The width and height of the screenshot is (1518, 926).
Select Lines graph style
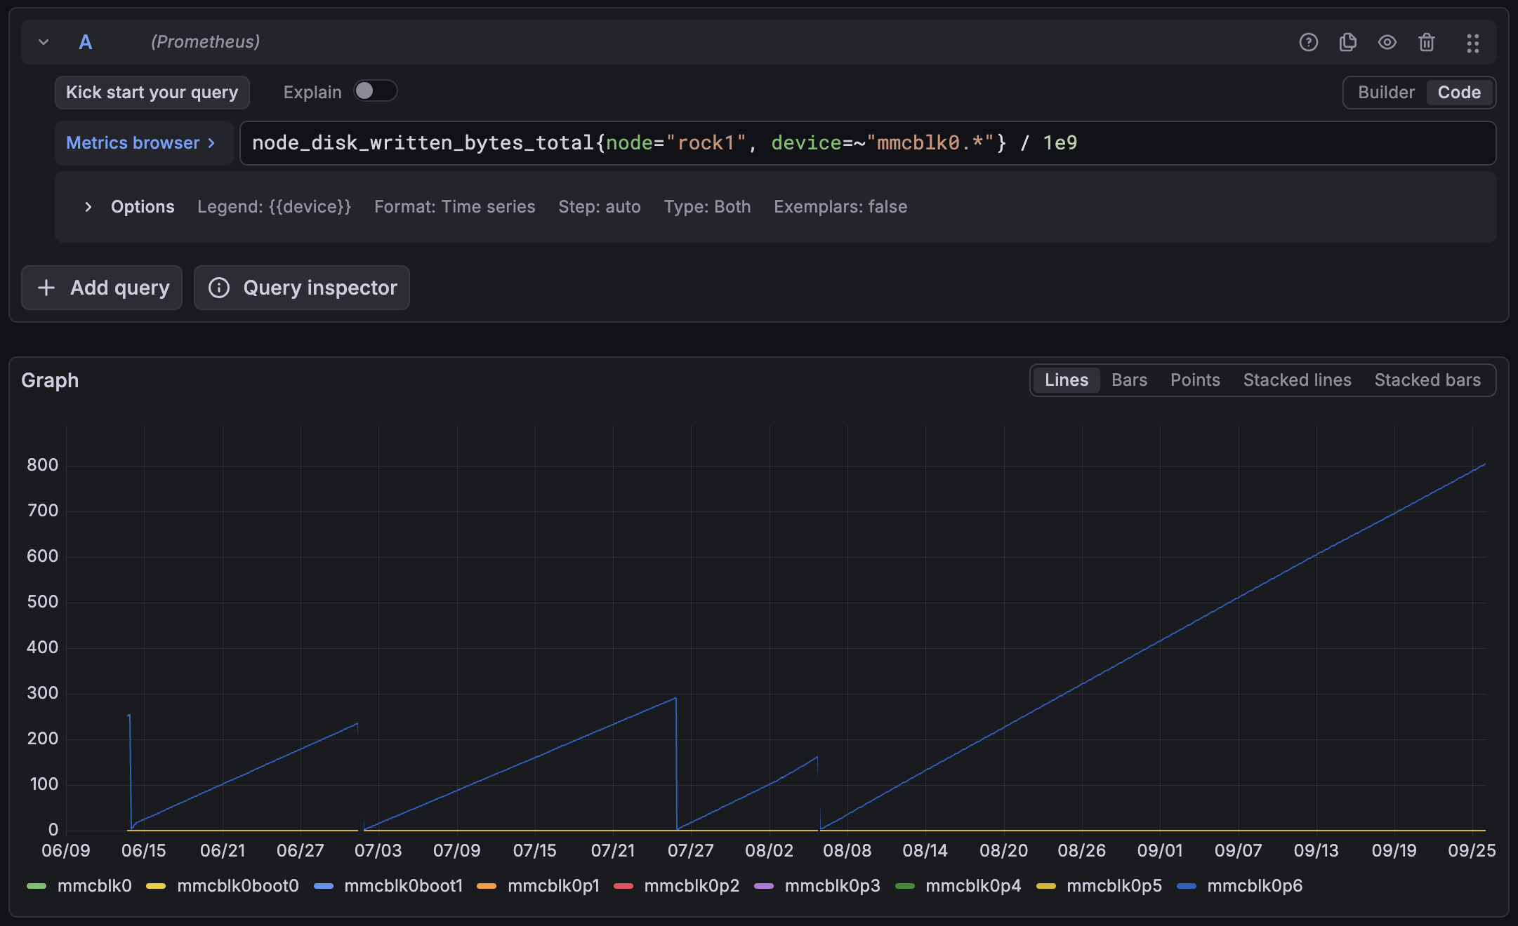tap(1066, 380)
